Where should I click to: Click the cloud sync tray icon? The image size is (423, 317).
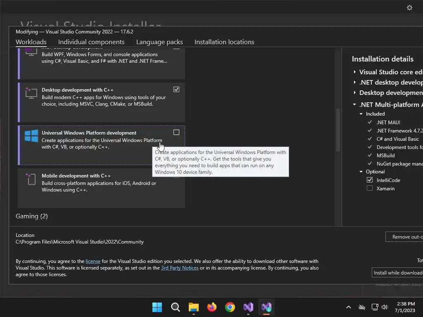point(362,307)
